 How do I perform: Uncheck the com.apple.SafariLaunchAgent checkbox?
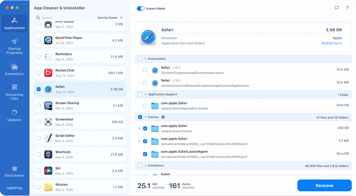[x=145, y=154]
